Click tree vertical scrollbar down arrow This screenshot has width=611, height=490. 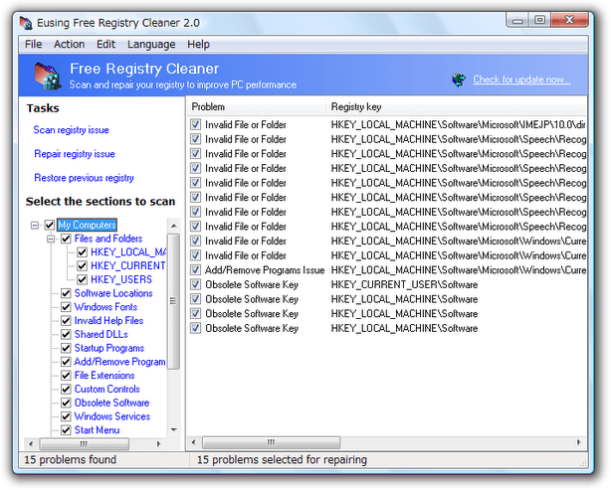(174, 429)
